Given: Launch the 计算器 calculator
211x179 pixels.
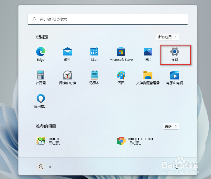Looking at the screenshot, I should 41,78.
